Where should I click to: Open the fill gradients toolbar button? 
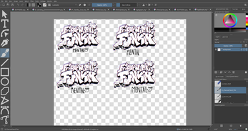tap(29, 5)
